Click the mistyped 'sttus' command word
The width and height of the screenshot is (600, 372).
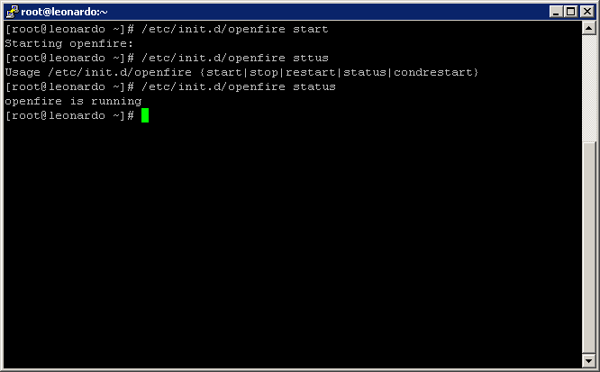pyautogui.click(x=310, y=58)
